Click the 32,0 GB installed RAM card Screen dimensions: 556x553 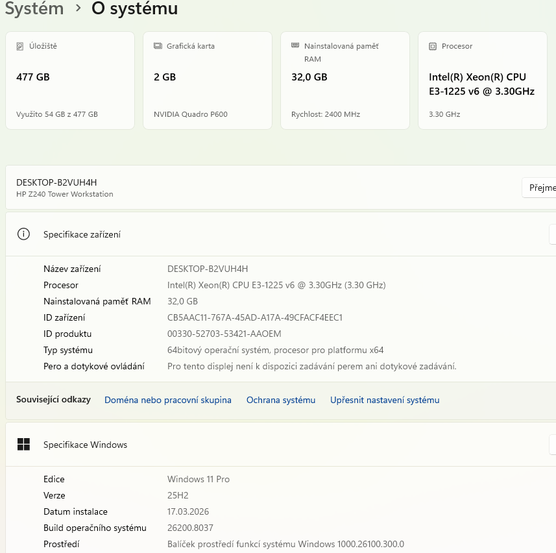tap(344, 80)
